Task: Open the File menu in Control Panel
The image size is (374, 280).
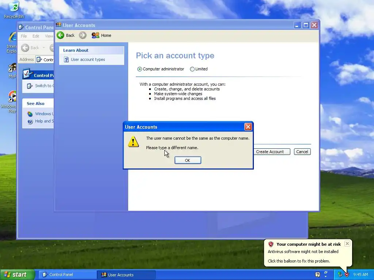Action: (24, 36)
